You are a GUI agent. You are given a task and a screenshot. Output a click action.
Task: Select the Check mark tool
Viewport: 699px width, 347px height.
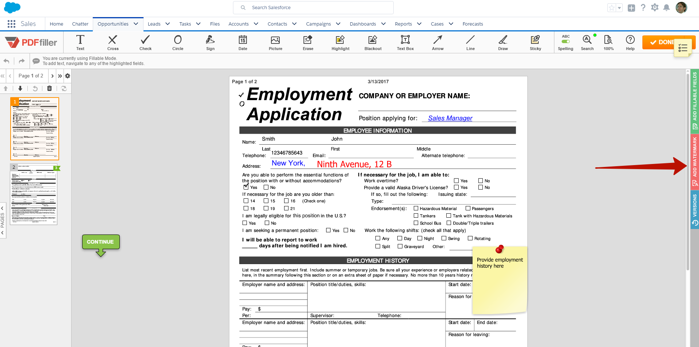145,42
